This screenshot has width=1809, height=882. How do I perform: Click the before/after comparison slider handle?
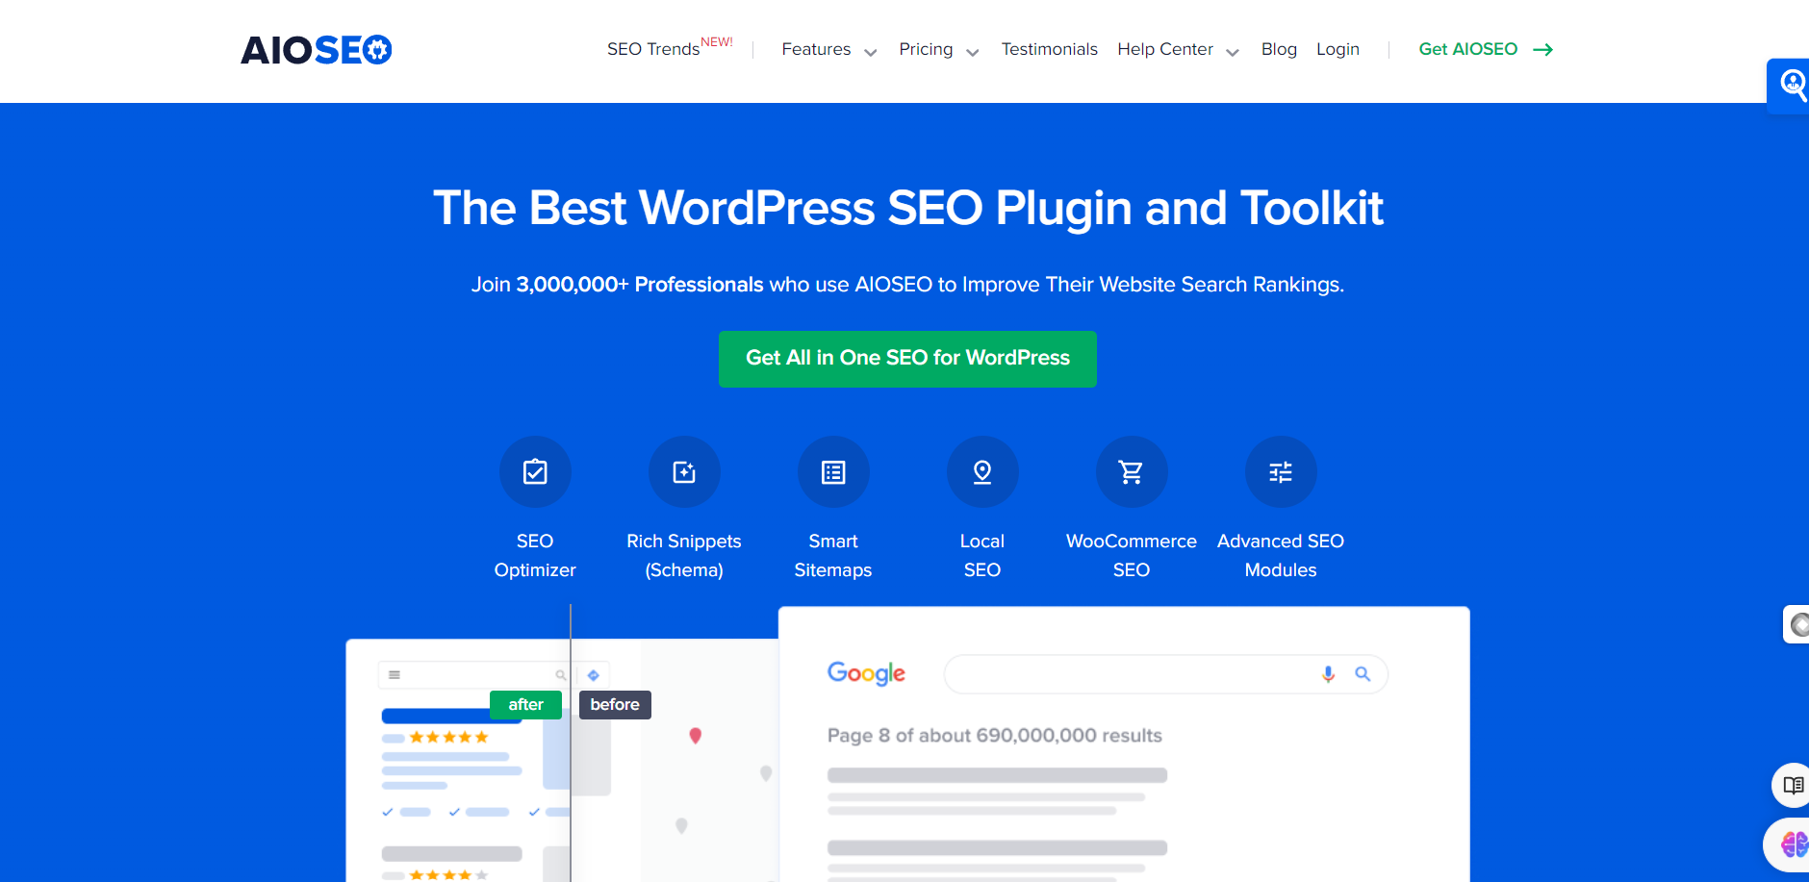point(571,743)
